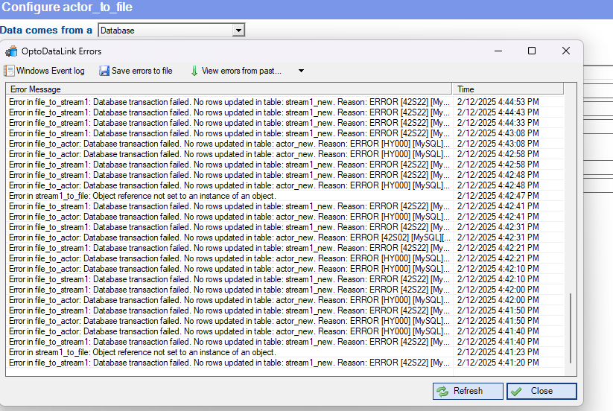Click the OptoDataLink Errors window icon
This screenshot has height=411, width=613.
click(x=12, y=51)
